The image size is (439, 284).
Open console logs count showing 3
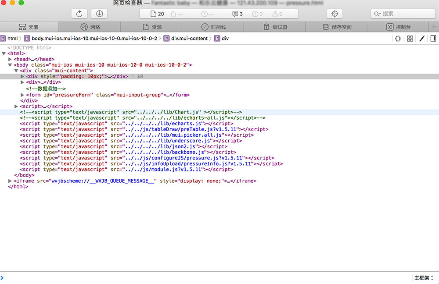tap(237, 14)
